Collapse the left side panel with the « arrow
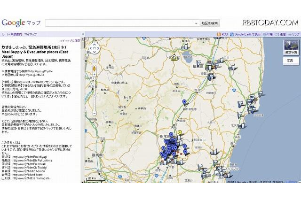The height and width of the screenshot is (200, 301). click(83, 34)
